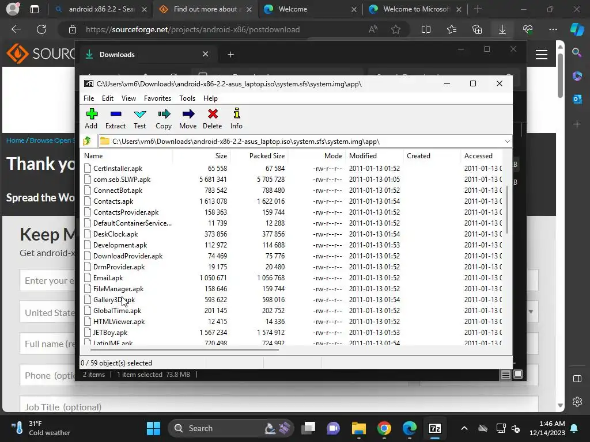Select Development.apk file
The height and width of the screenshot is (442, 590).
120,245
